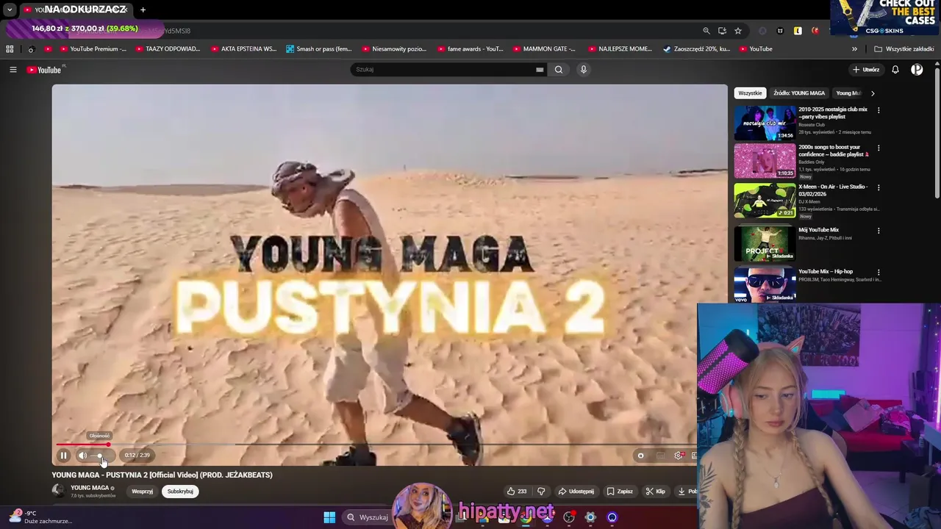Screen dimensions: 941x529
Task: Like the video with thumbs up 233
Action: click(x=517, y=492)
